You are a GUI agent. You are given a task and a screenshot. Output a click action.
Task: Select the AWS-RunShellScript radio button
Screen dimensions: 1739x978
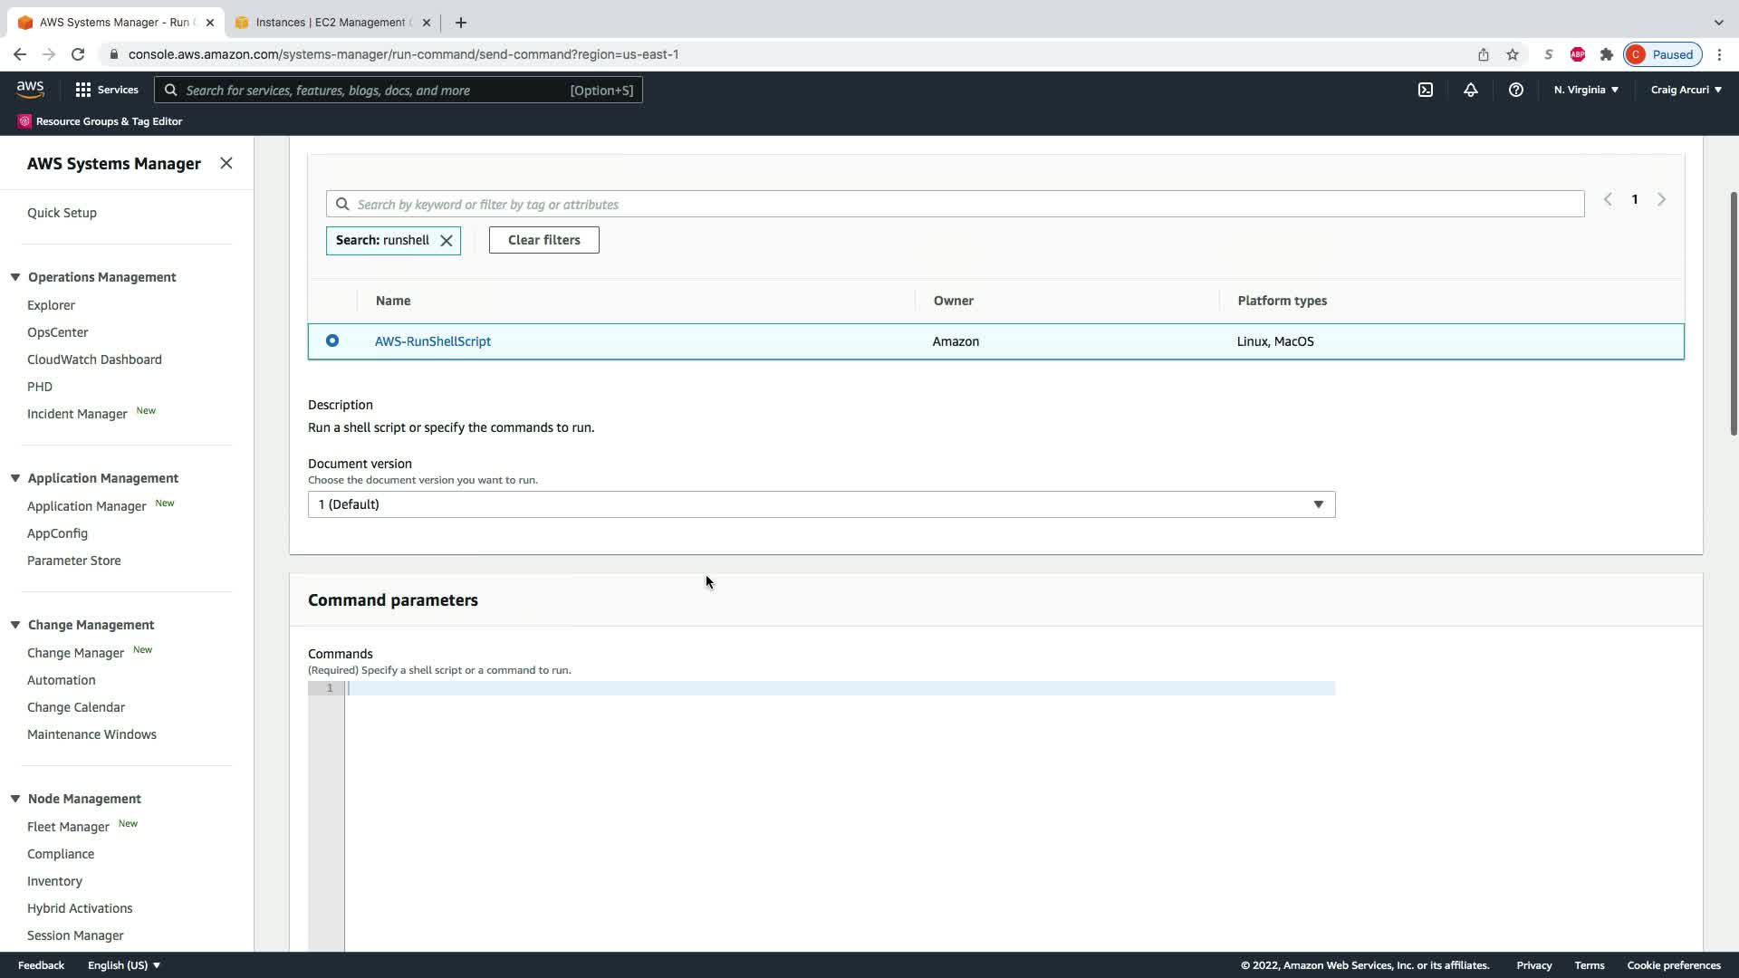point(332,341)
